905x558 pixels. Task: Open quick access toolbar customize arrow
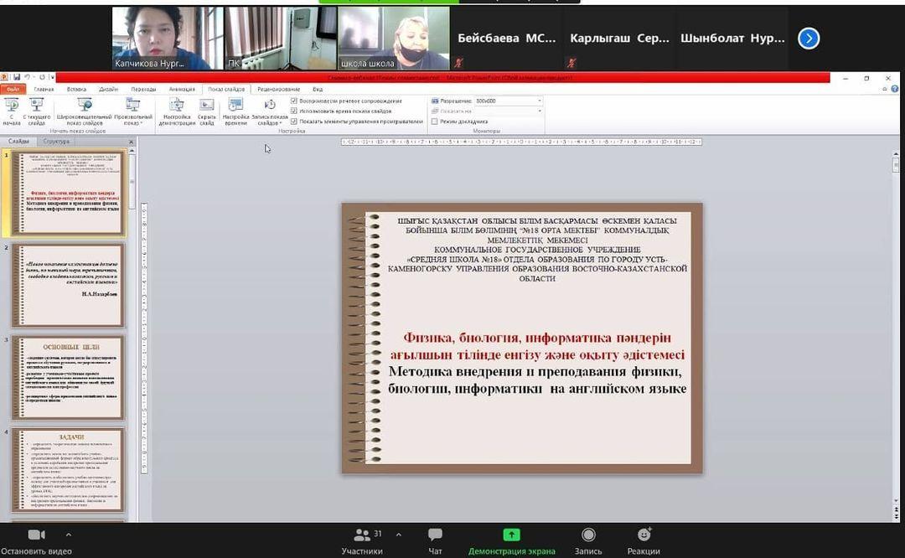click(x=52, y=77)
